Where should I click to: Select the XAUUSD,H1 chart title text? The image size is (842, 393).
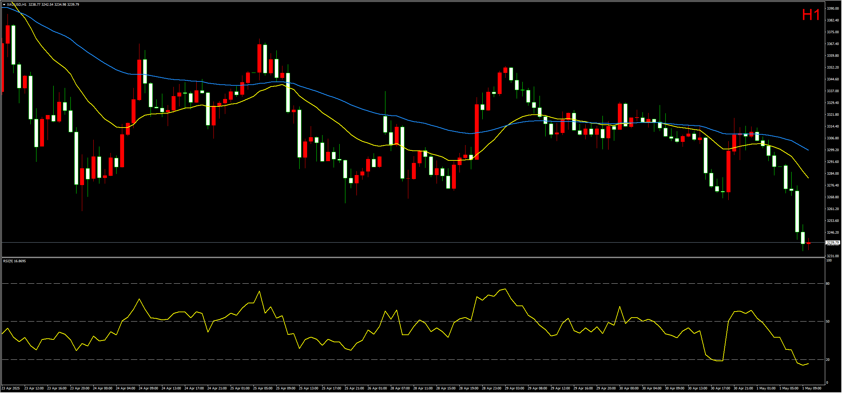[x=16, y=5]
